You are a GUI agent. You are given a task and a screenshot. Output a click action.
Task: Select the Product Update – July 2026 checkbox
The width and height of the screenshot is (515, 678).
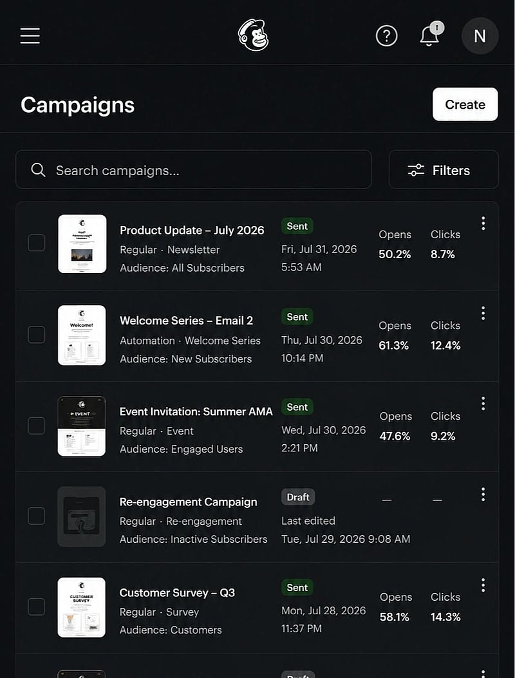point(36,243)
